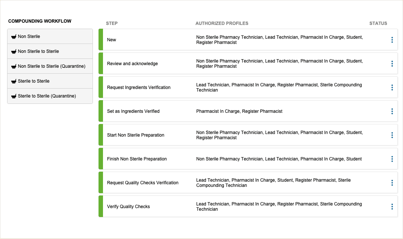403x239 pixels.
Task: Click the Request Quality Checks Verification step
Action: pyautogui.click(x=143, y=183)
